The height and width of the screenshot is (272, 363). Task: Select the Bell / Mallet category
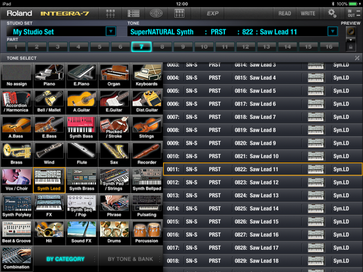pyautogui.click(x=49, y=102)
